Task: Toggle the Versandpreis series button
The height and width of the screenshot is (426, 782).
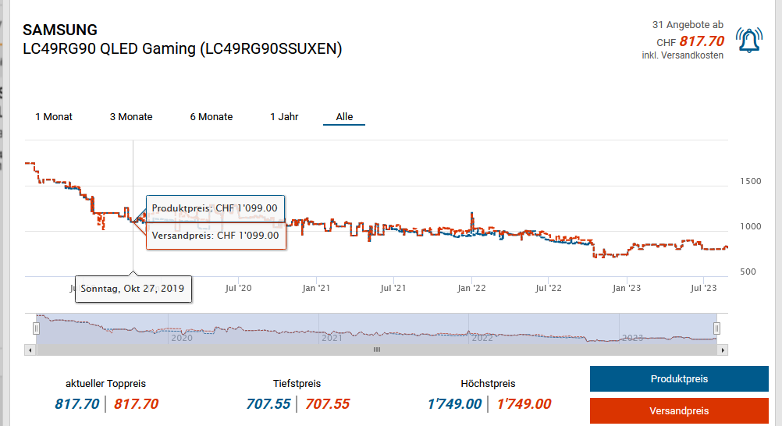Action: tap(679, 410)
